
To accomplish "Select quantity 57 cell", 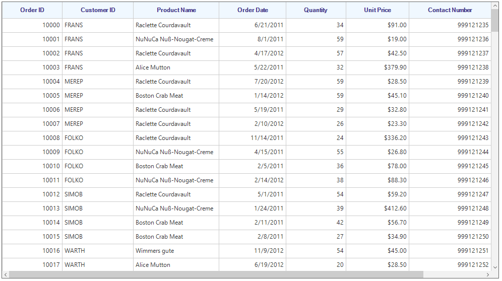I will tap(316, 53).
